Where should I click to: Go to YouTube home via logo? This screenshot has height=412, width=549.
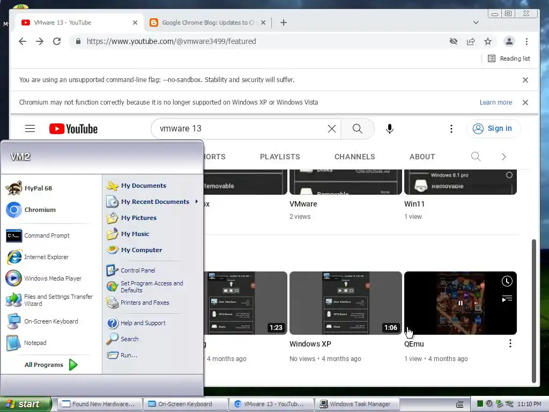(x=73, y=129)
